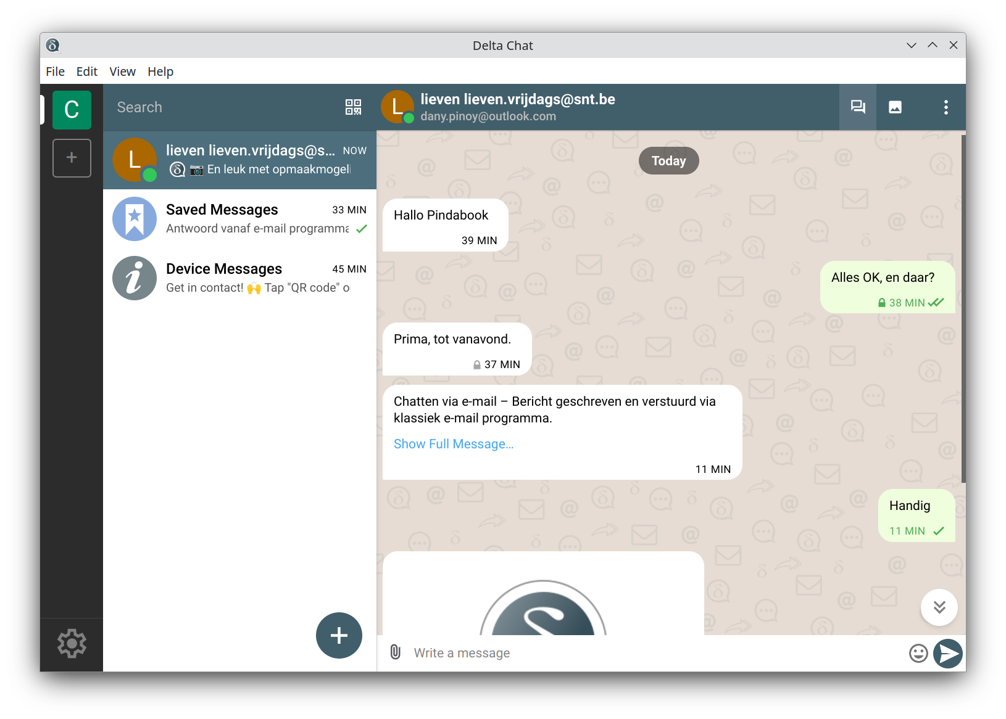
Task: Open the Saved Messages chat
Action: point(239,219)
